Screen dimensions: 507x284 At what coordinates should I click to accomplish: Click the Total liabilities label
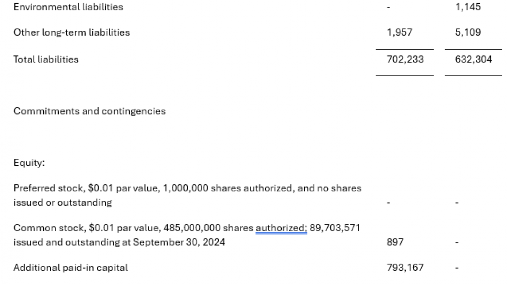pos(46,60)
